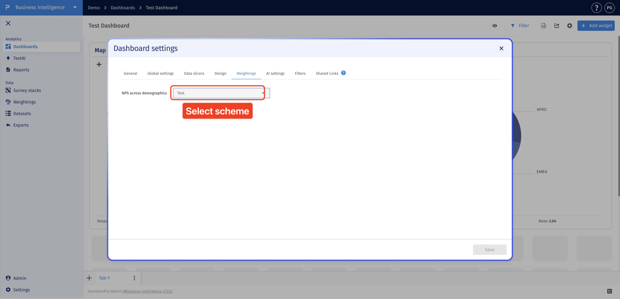
Task: Open the Shared Links tab
Action: pos(327,73)
